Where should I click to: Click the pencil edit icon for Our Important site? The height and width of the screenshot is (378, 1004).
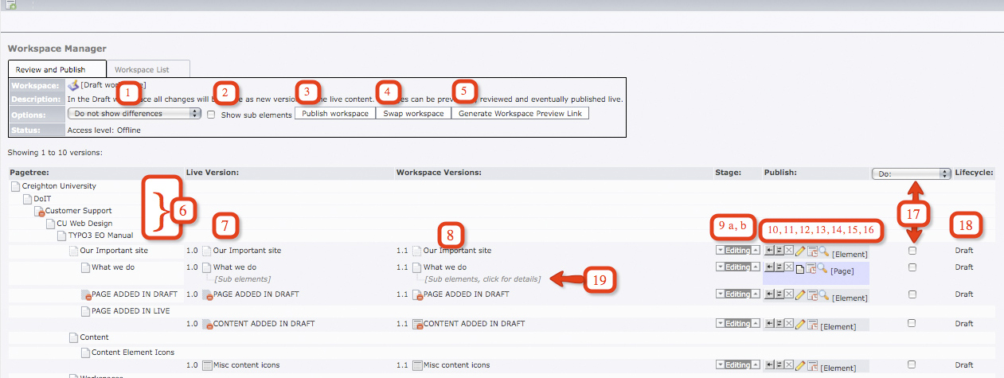point(800,251)
